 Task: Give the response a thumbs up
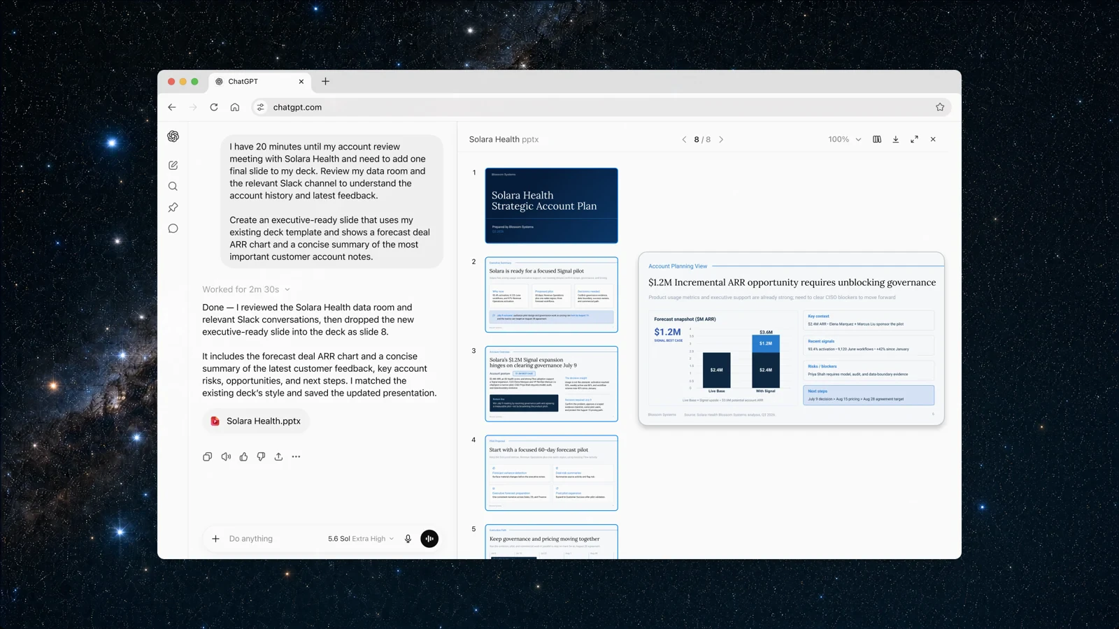coord(243,456)
